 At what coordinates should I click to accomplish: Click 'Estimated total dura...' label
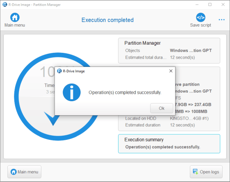(146, 57)
